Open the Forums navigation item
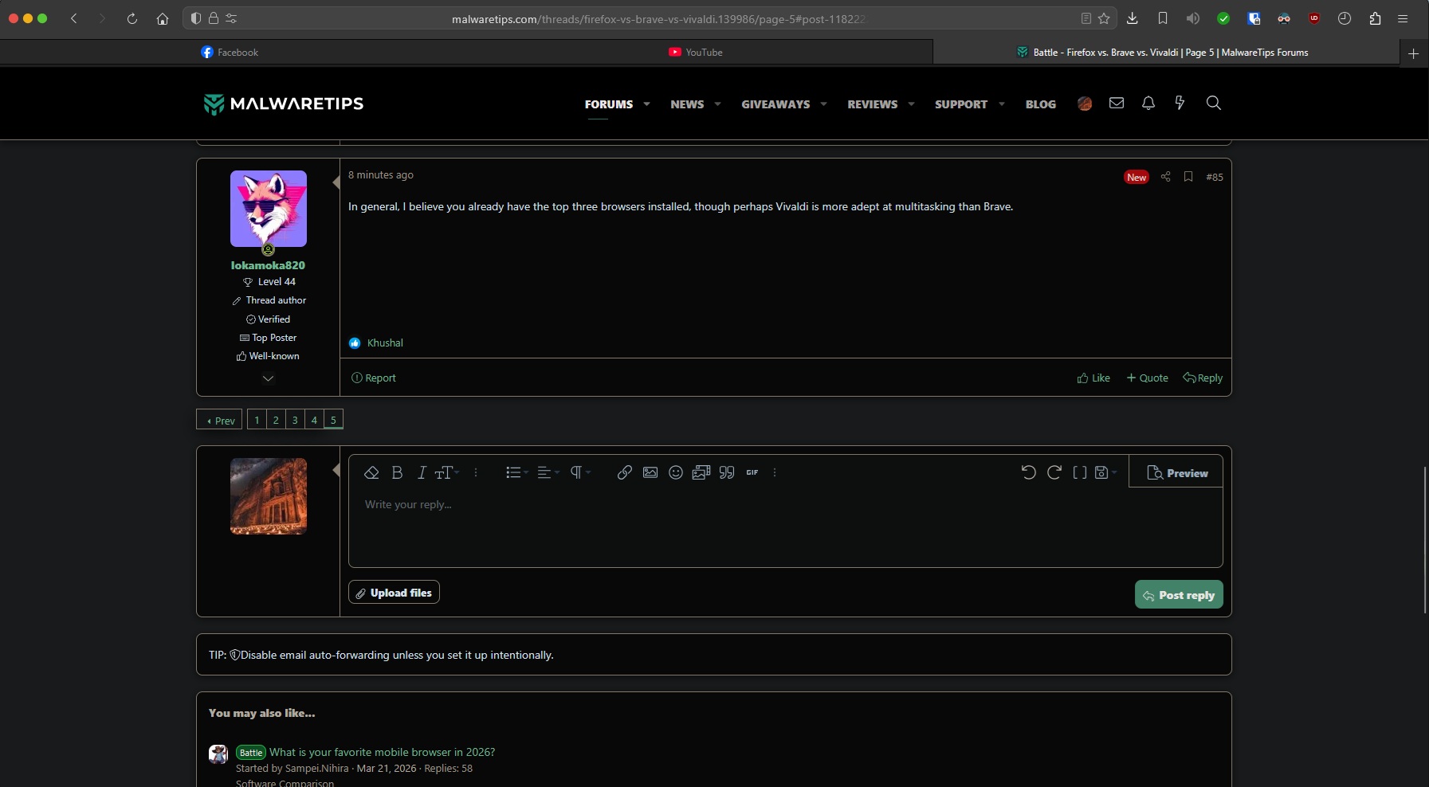 (609, 104)
